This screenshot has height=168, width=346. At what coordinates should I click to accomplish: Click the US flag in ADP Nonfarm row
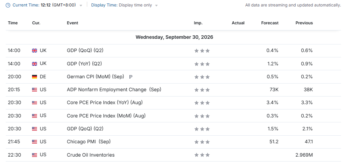34,90
